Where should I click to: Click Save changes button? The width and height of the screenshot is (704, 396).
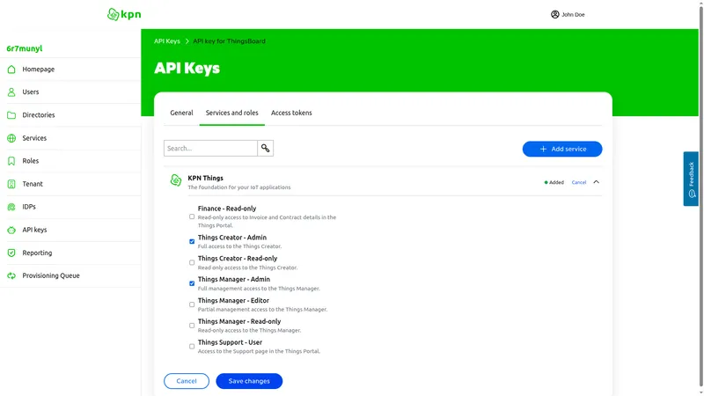(249, 381)
